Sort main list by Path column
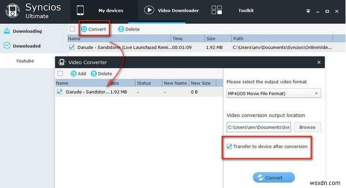This screenshot has height=188, width=346. [x=282, y=38]
